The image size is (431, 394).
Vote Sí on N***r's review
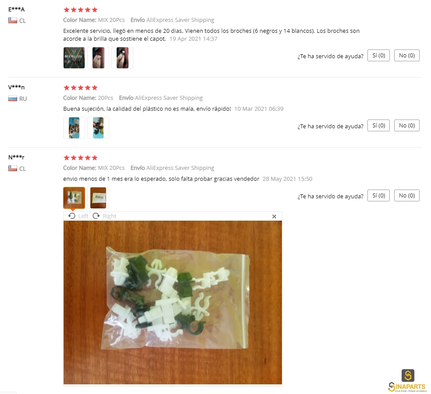click(x=378, y=195)
